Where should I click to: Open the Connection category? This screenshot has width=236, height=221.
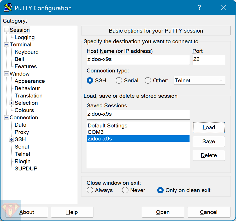pyautogui.click(x=24, y=118)
